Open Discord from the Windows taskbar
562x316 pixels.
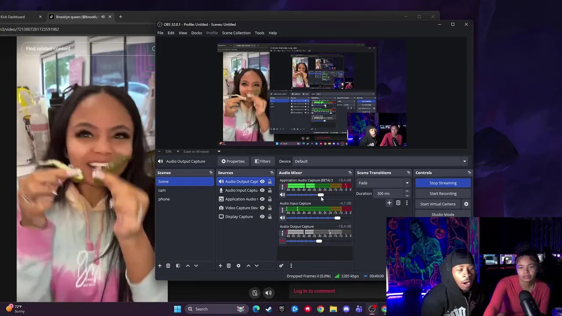346,309
